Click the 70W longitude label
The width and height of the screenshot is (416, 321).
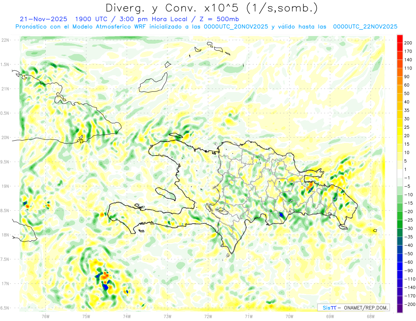[289, 316]
